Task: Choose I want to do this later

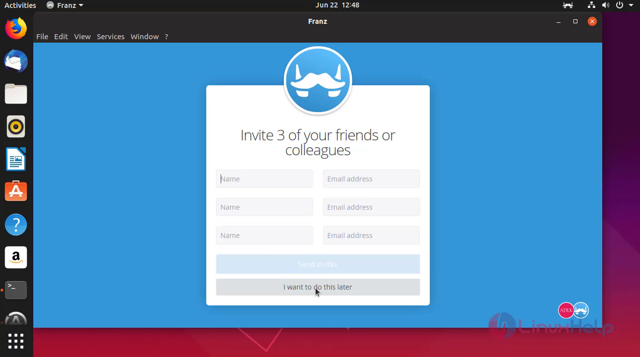Action: pos(318,287)
